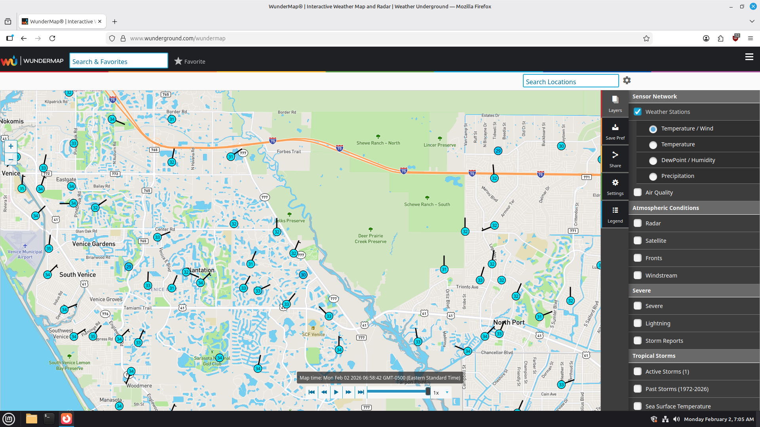
Task: Play the map time animation
Action: [x=336, y=392]
